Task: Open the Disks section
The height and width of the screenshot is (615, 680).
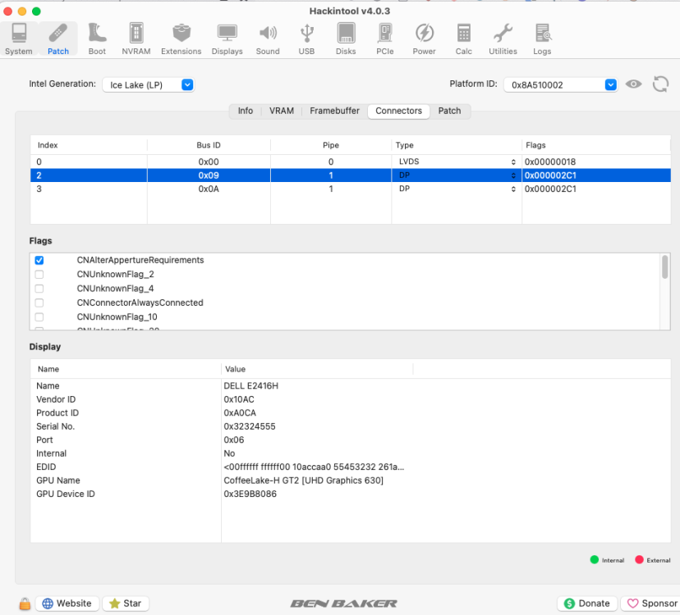Action: tap(346, 39)
